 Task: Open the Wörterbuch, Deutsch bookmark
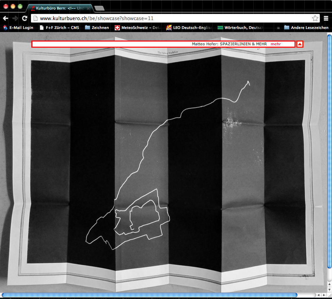pos(240,28)
